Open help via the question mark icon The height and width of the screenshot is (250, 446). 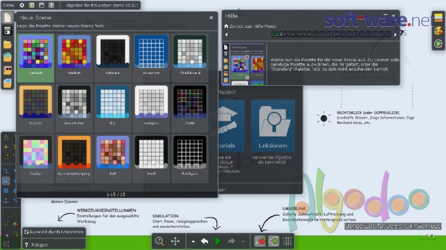coord(51,5)
